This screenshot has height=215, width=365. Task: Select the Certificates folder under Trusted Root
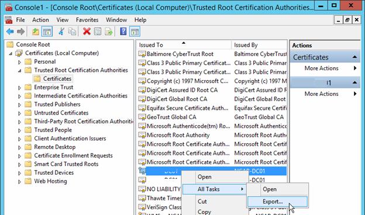click(x=57, y=79)
